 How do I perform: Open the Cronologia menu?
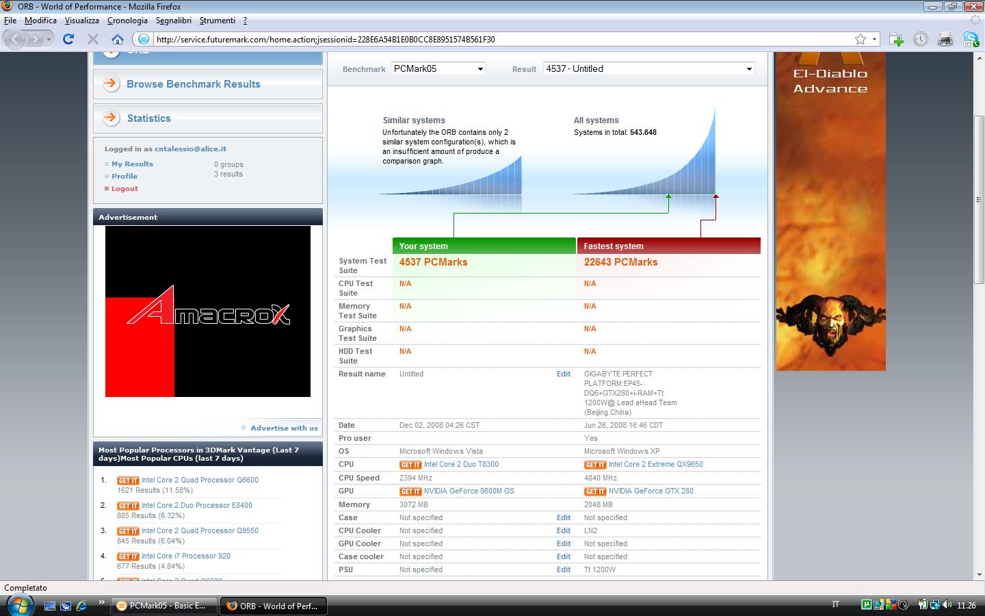[x=127, y=21]
